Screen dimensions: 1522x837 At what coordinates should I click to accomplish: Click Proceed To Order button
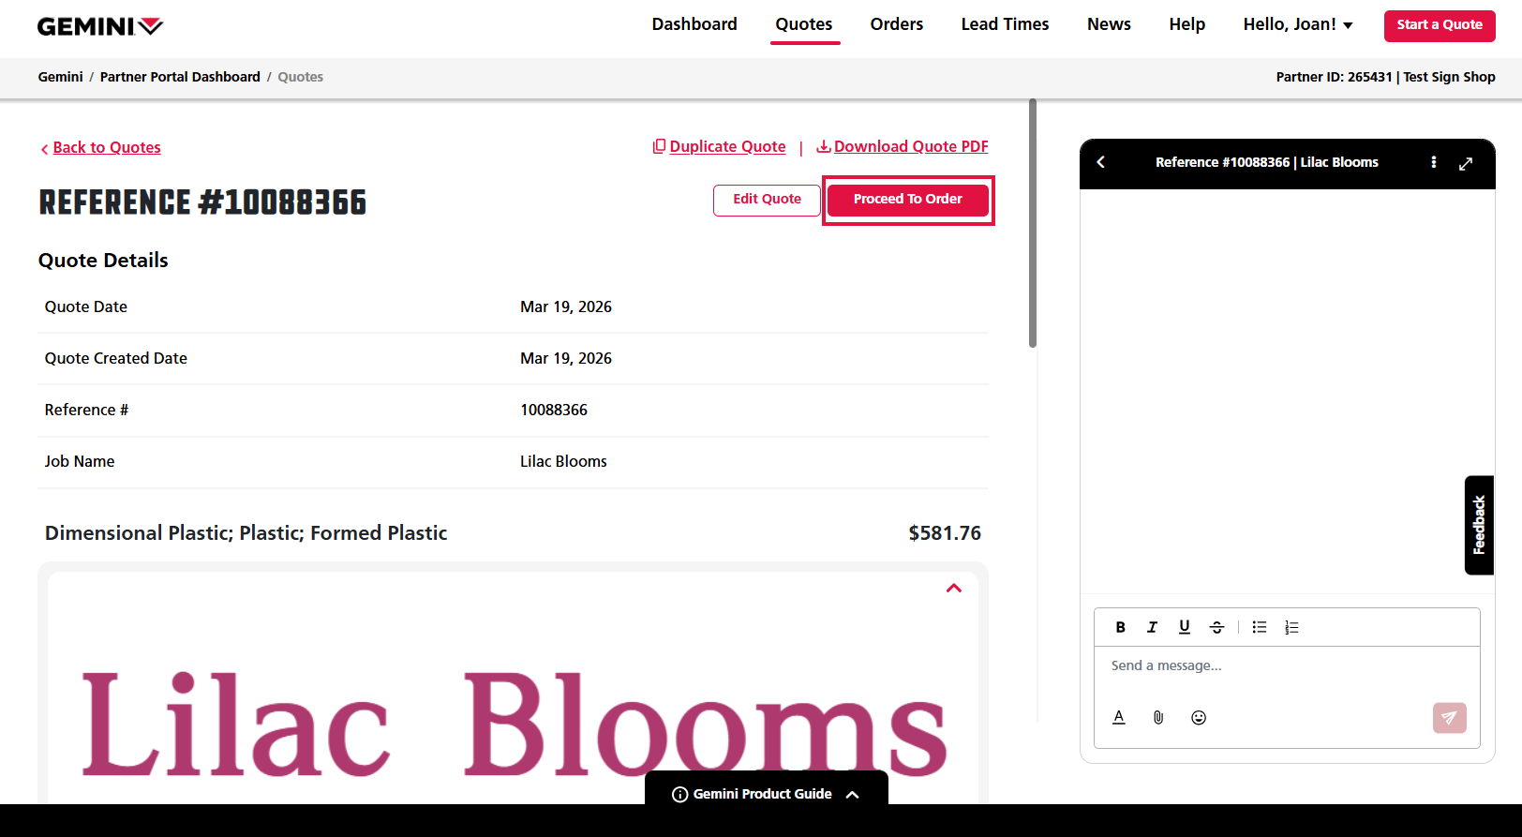907,199
